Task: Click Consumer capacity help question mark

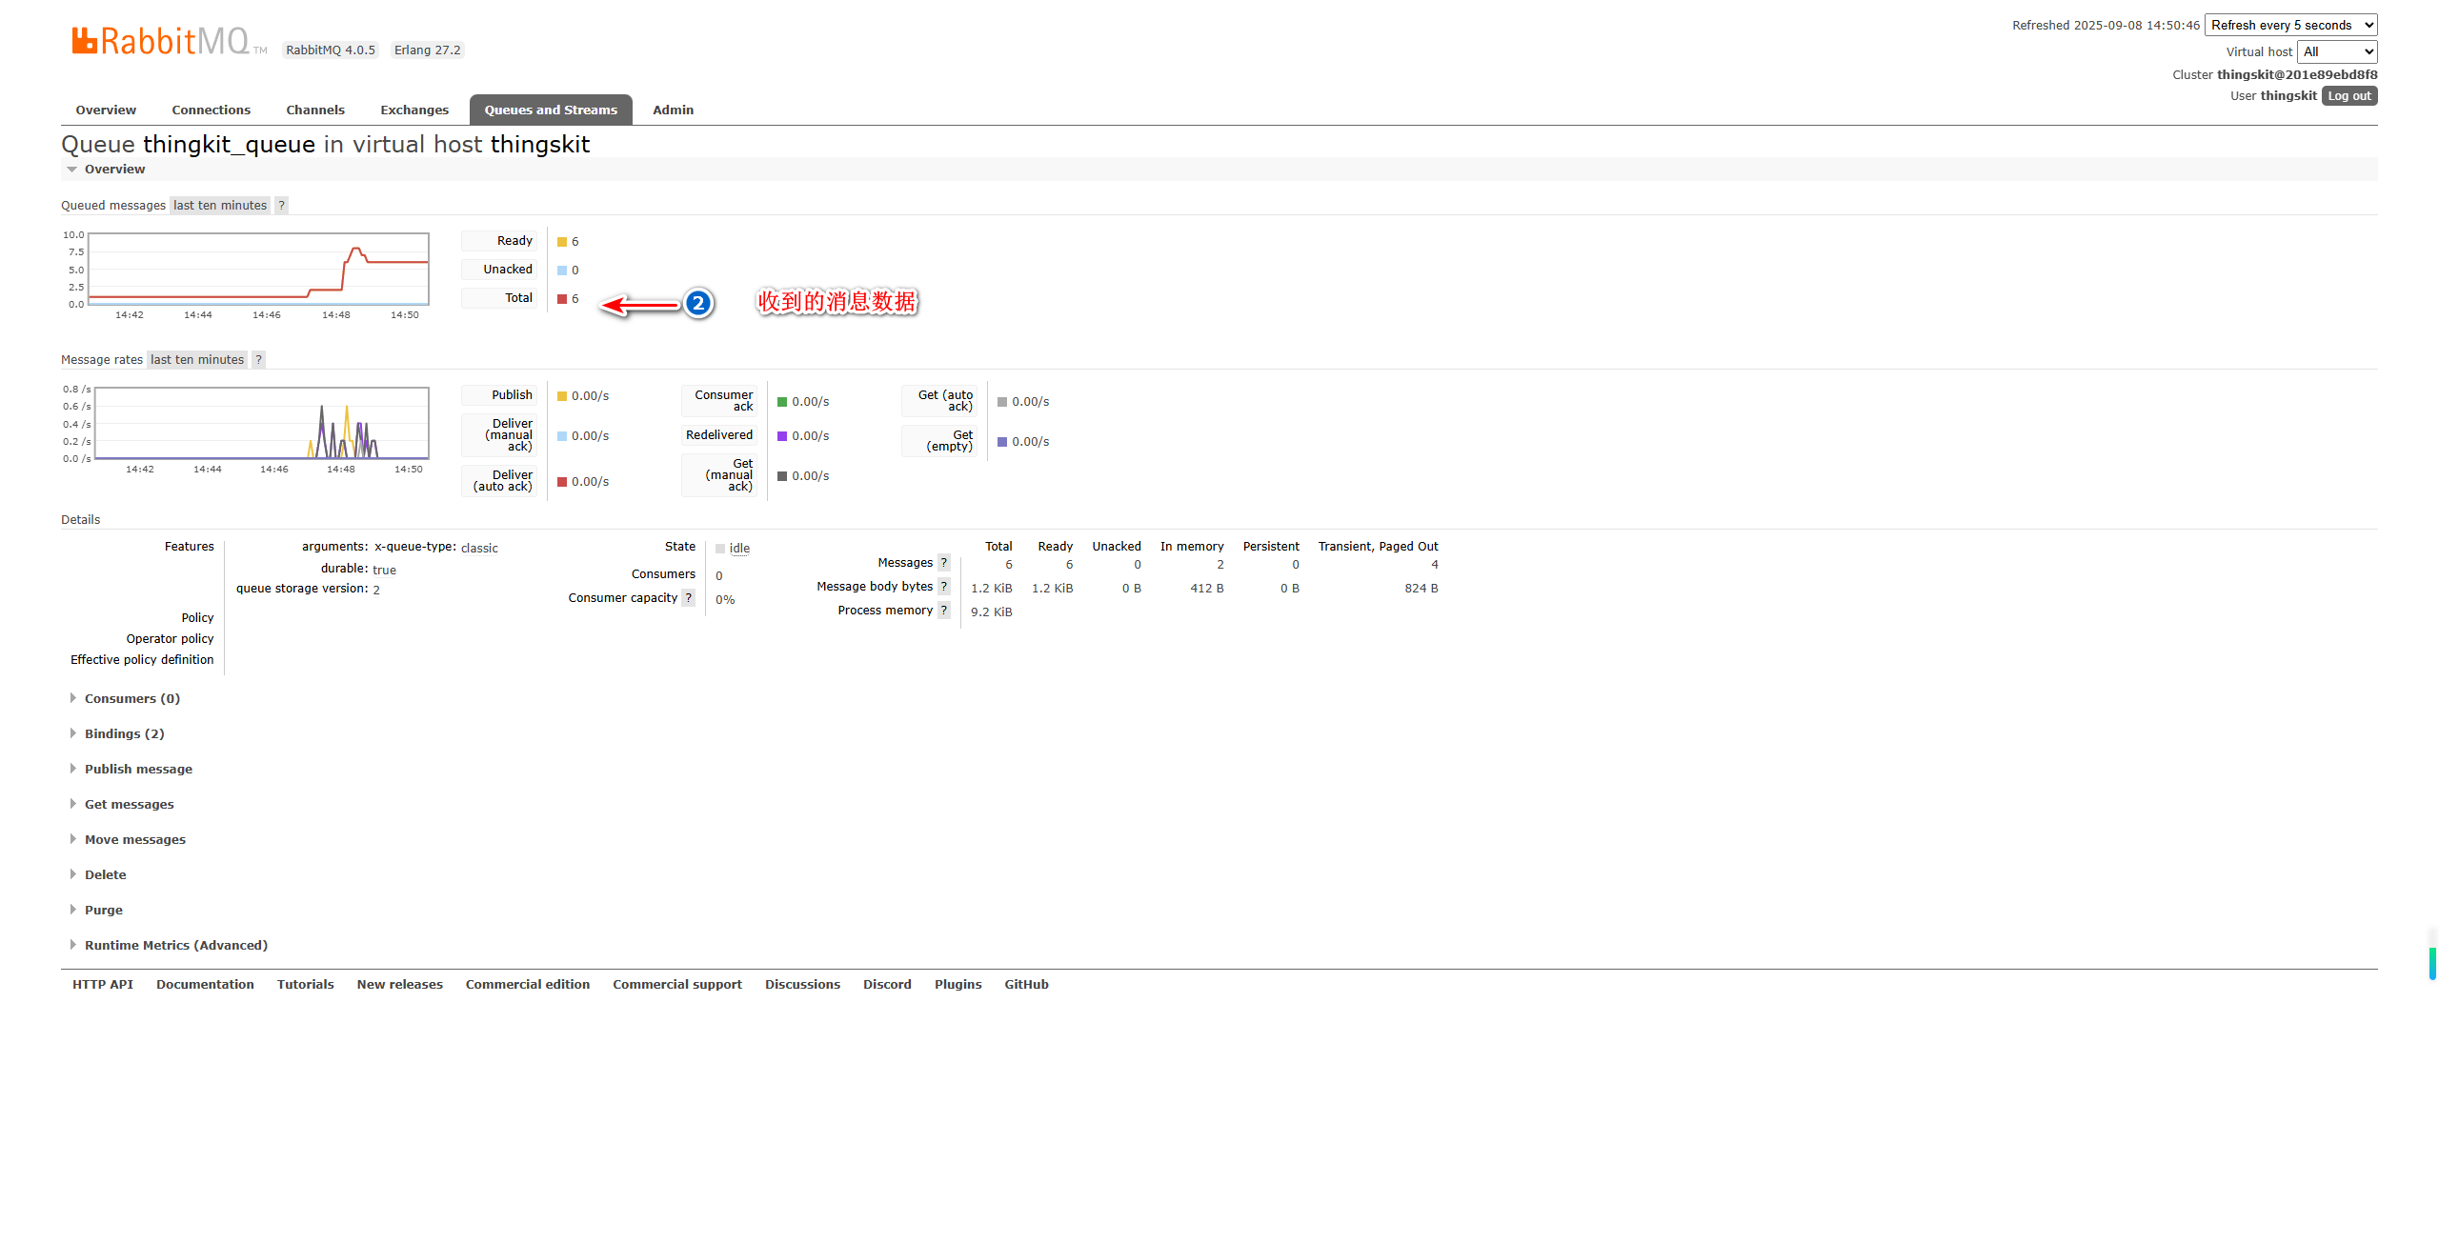Action: tap(689, 598)
